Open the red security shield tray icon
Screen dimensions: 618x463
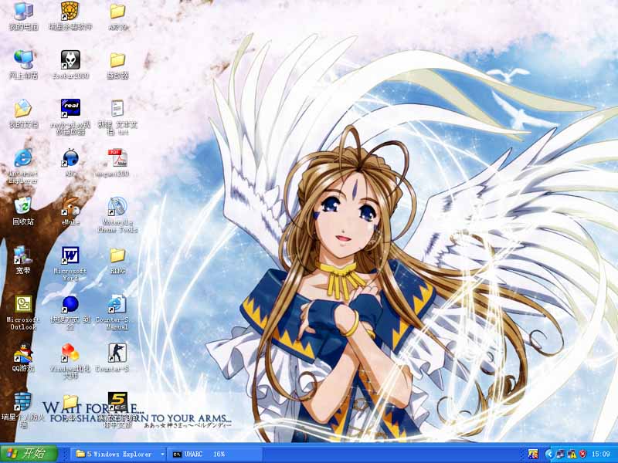(x=582, y=454)
